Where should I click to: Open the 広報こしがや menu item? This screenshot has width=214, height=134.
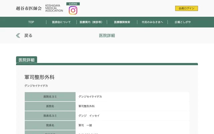[x=183, y=22]
